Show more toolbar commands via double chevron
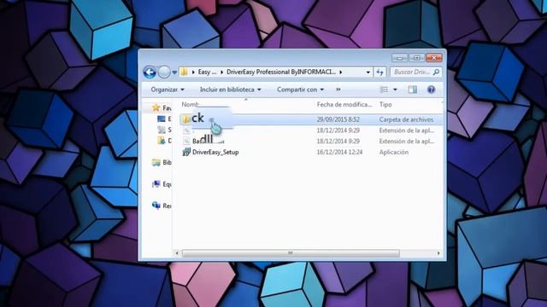This screenshot has height=307, width=547. click(338, 90)
